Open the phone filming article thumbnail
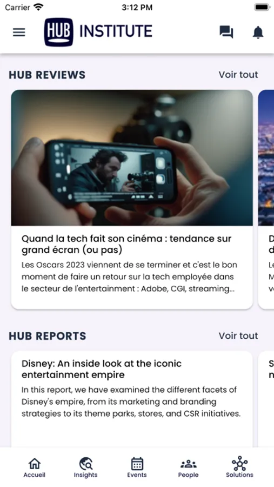Image resolution: width=274 pixels, height=487 pixels. [x=132, y=158]
